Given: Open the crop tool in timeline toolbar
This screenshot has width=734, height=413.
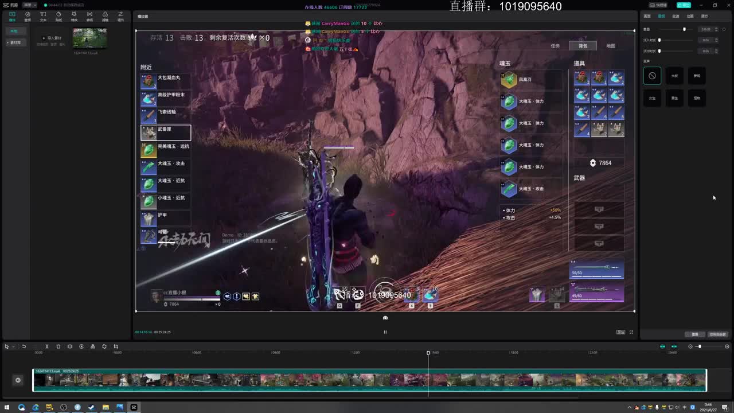Looking at the screenshot, I should click(116, 346).
